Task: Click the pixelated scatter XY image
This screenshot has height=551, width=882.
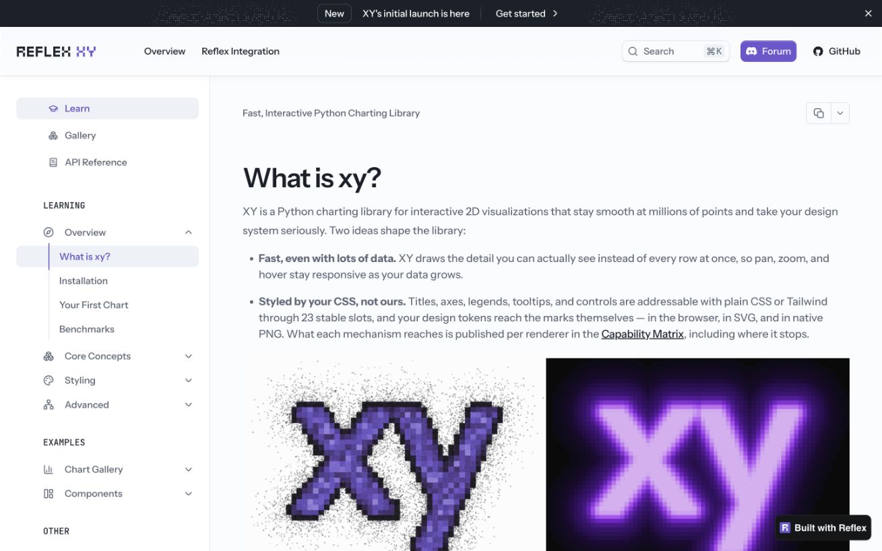Action: coord(393,455)
